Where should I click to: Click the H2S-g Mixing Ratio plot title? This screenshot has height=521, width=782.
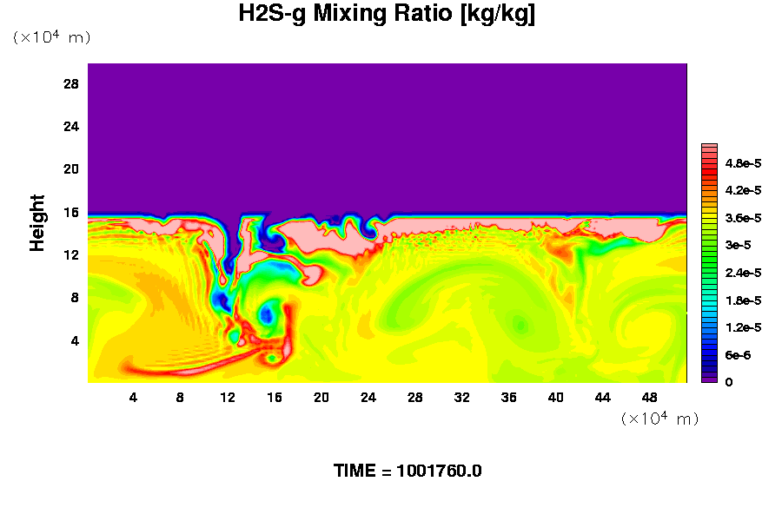tap(387, 15)
